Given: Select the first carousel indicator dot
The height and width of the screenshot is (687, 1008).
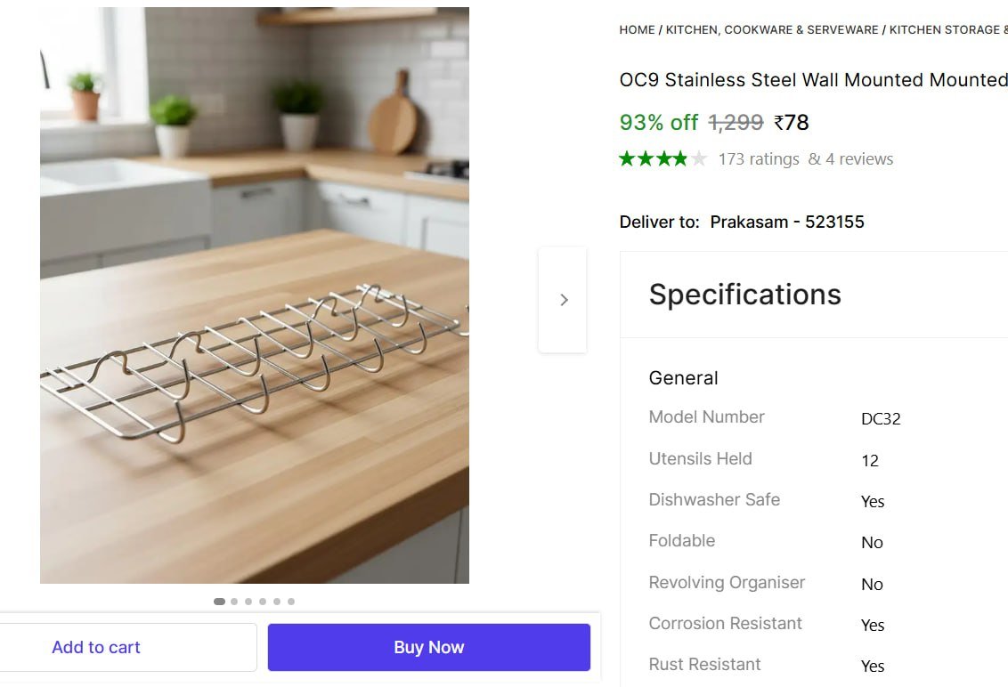Looking at the screenshot, I should point(219,602).
